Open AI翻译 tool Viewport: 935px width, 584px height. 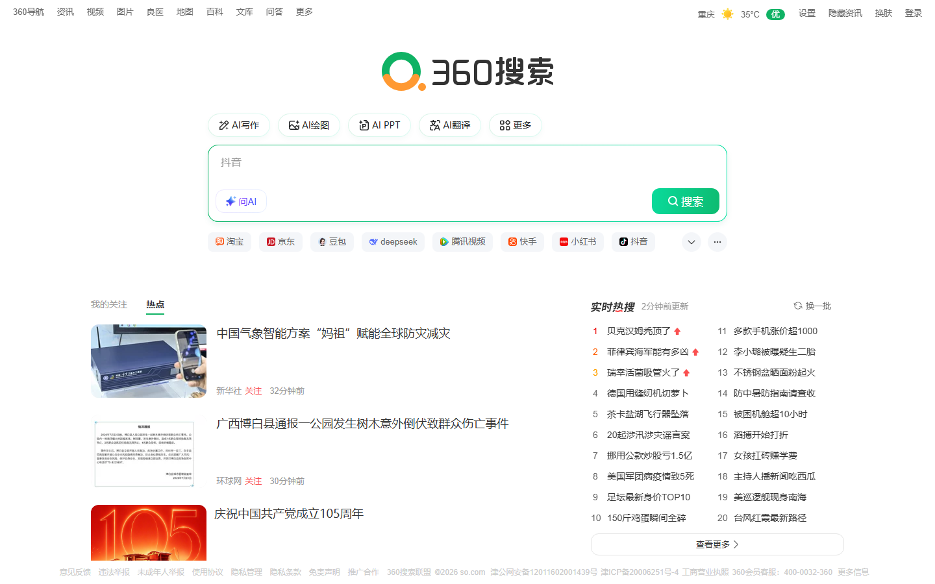click(x=450, y=125)
